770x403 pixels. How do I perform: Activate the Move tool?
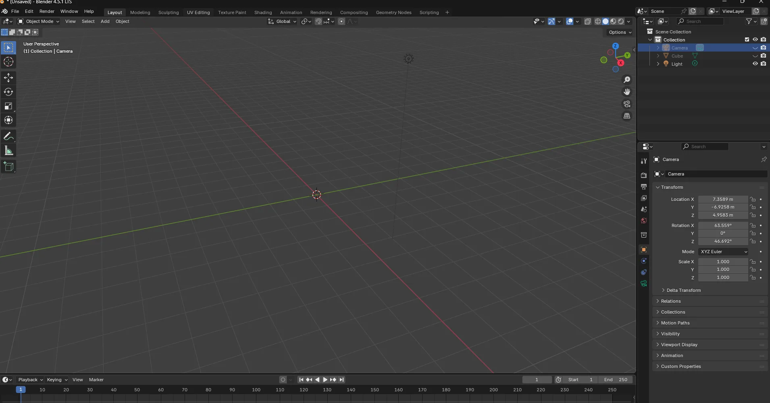pyautogui.click(x=8, y=78)
